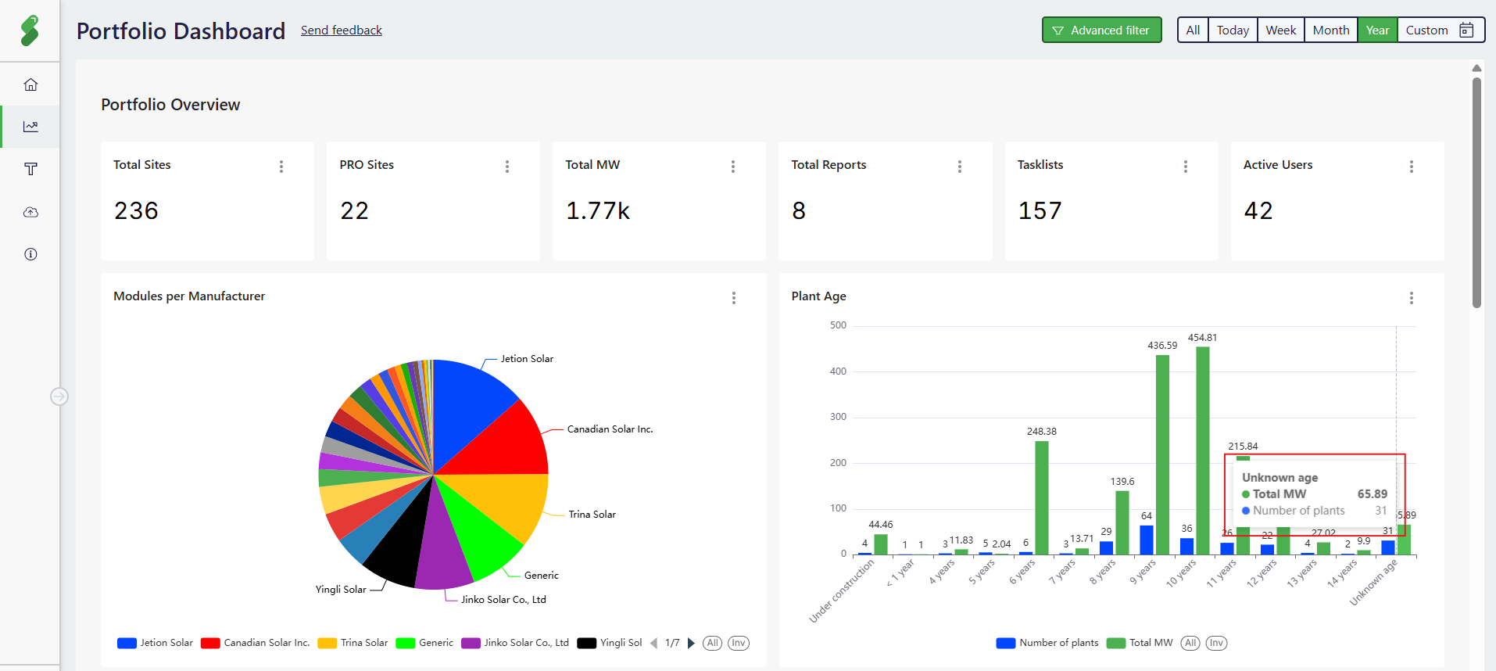Click All button in pie legend
The width and height of the screenshot is (1496, 671).
pyautogui.click(x=712, y=643)
